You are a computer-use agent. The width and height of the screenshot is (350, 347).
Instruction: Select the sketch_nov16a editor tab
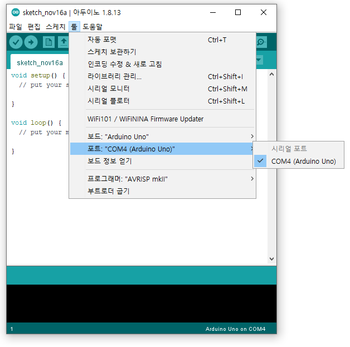coord(40,63)
